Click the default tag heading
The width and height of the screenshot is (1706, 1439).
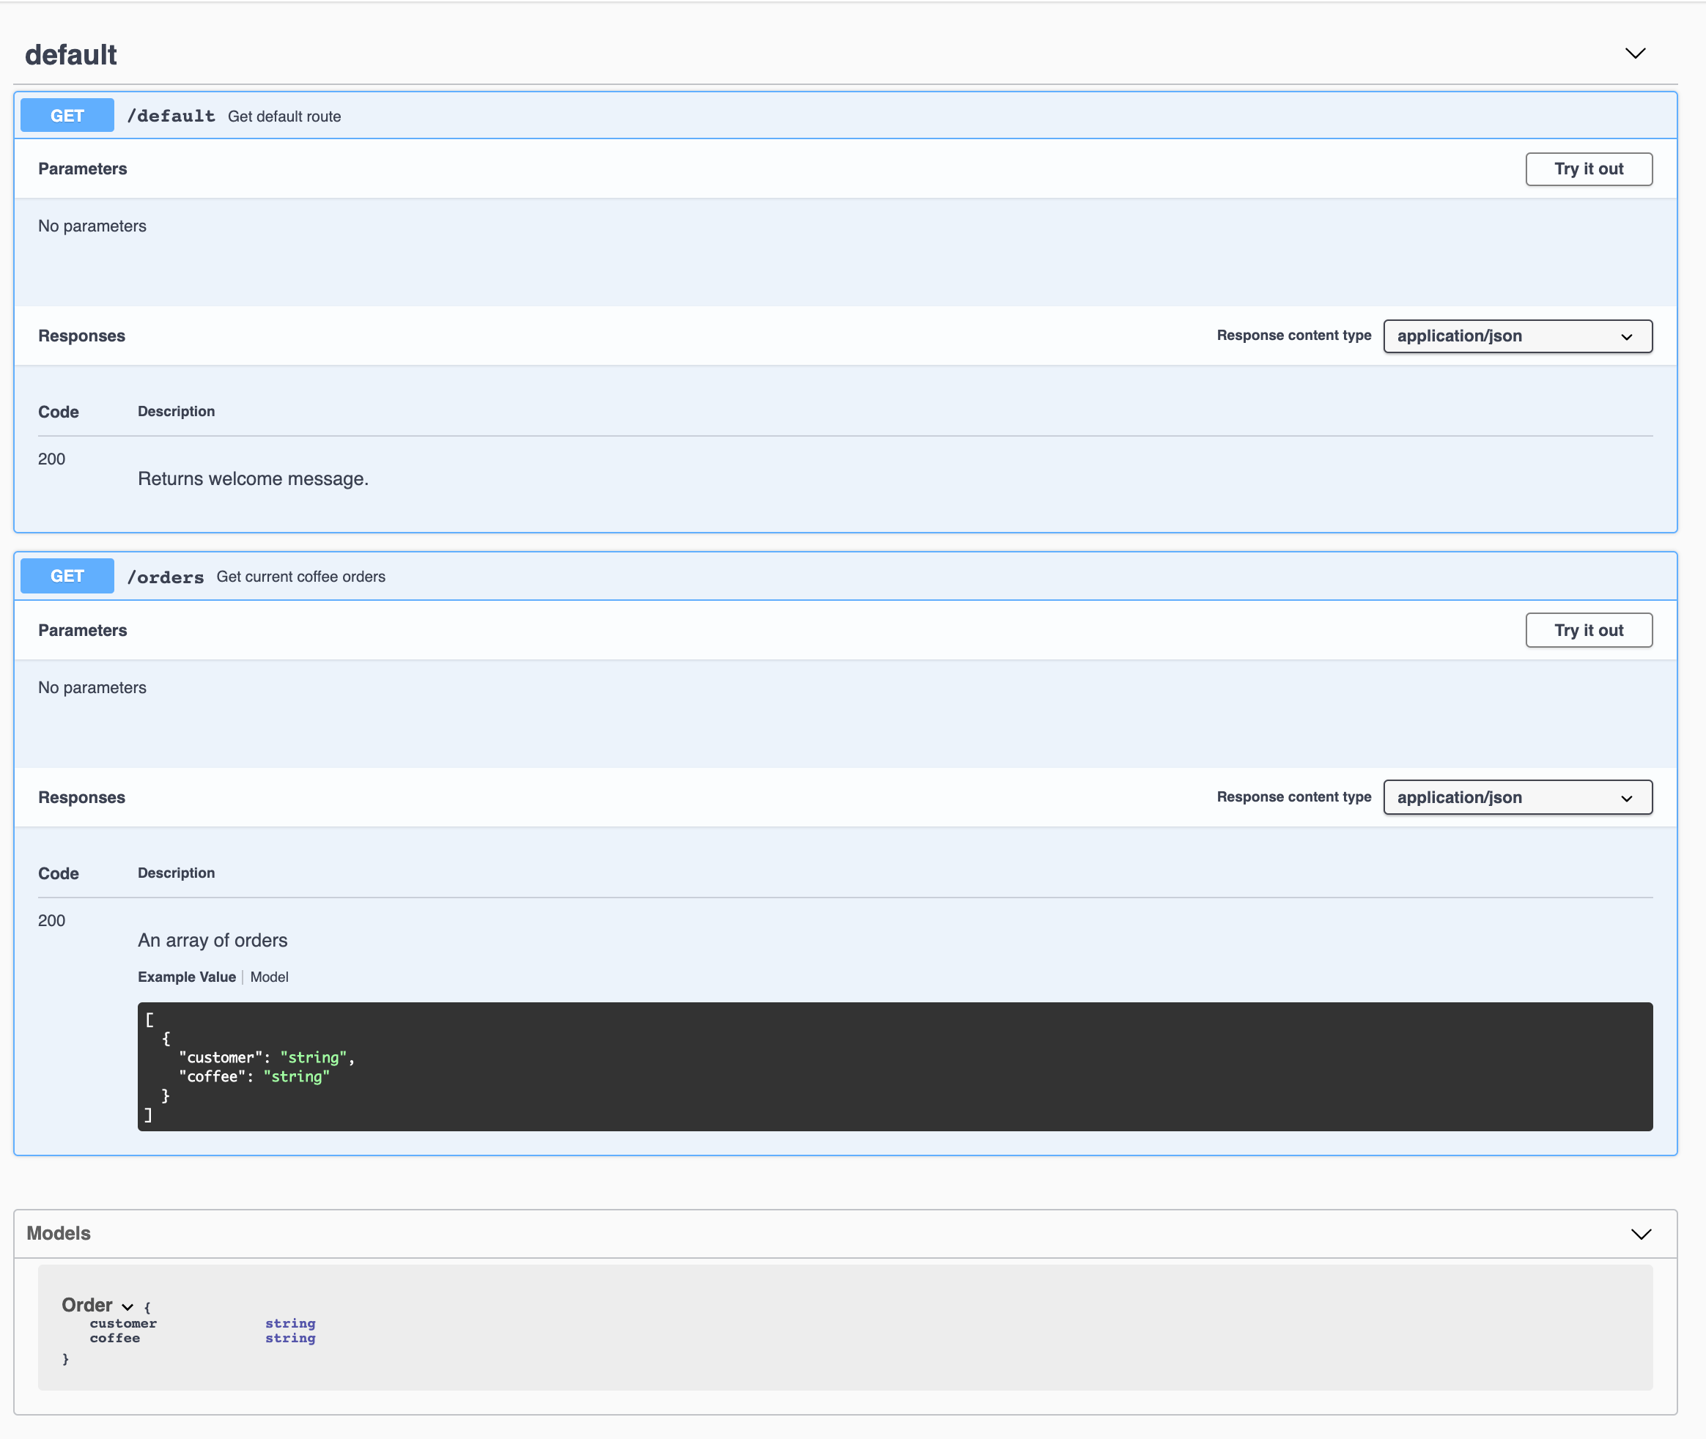(71, 55)
